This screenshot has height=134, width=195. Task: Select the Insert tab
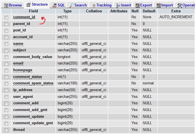point(123,5)
